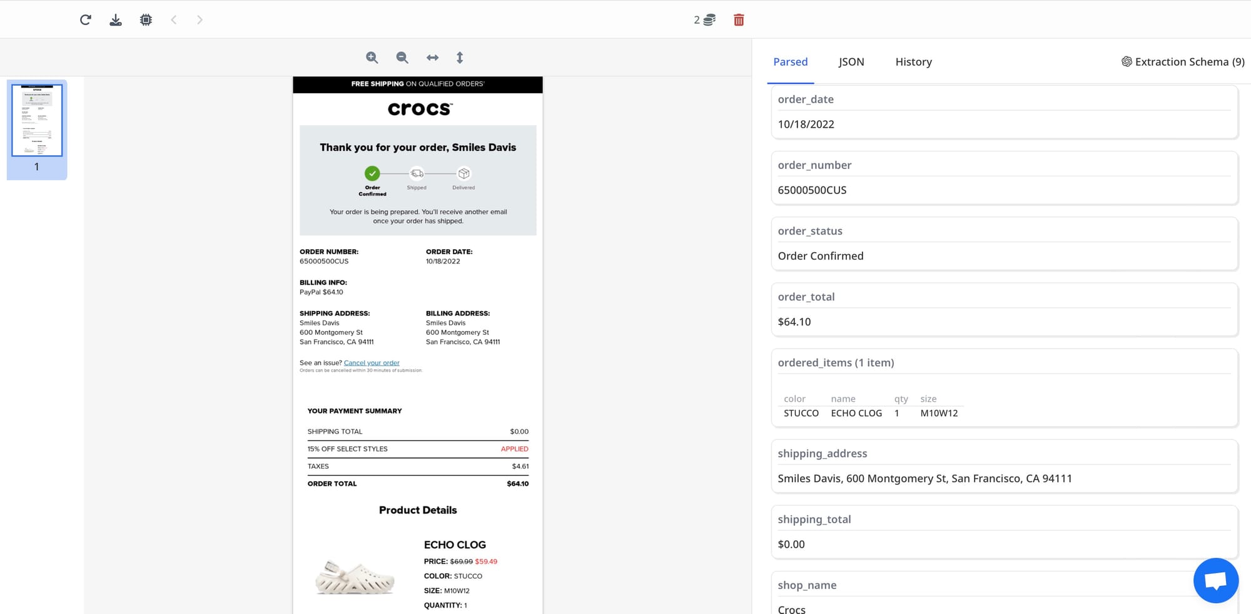Click the Cancel your order link
Screen dimensions: 1251x614
[x=372, y=363]
